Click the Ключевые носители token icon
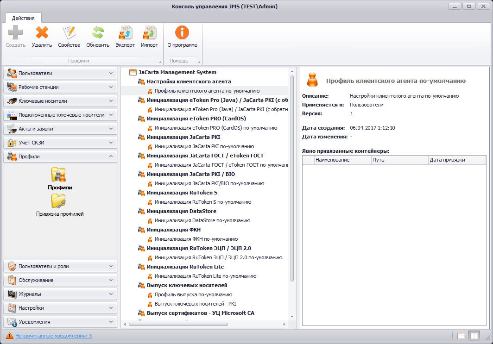The width and height of the screenshot is (493, 344). 12,101
